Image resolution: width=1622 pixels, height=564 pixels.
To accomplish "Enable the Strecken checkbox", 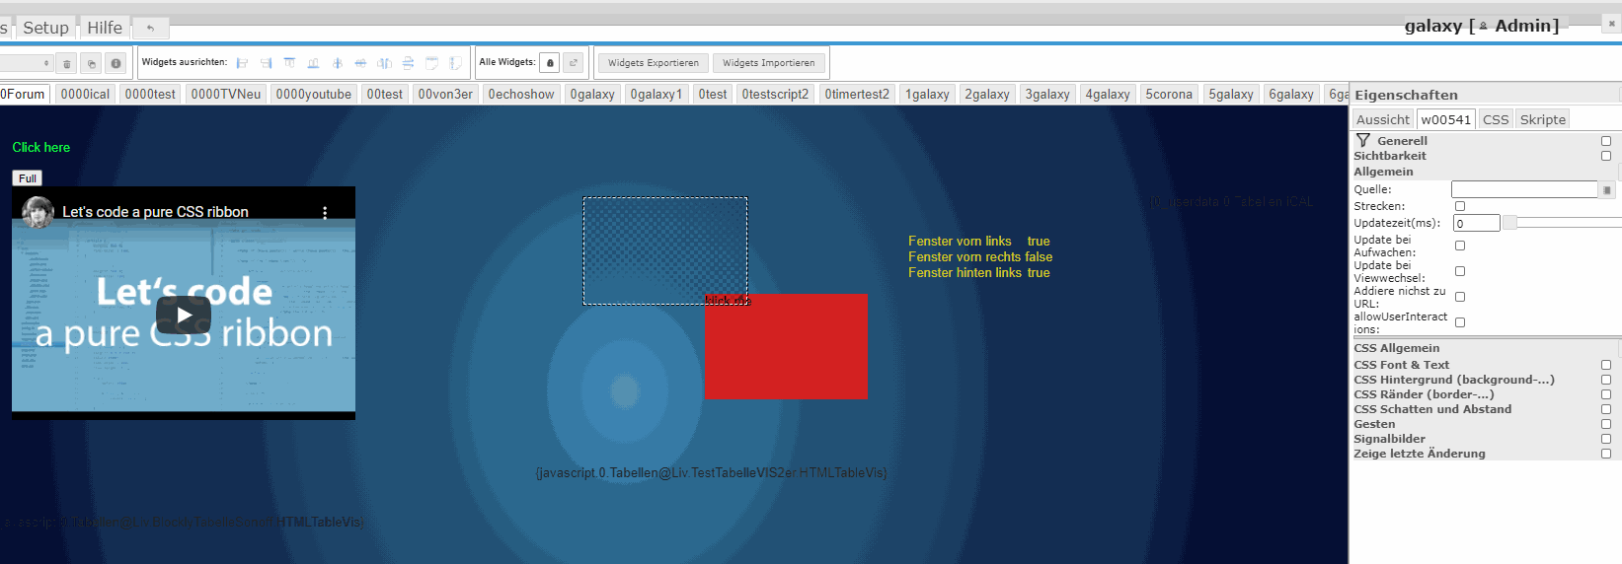I will point(1460,206).
